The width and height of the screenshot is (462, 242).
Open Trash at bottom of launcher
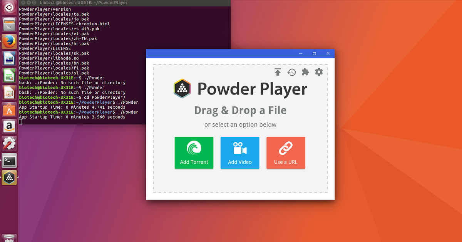coord(9,238)
